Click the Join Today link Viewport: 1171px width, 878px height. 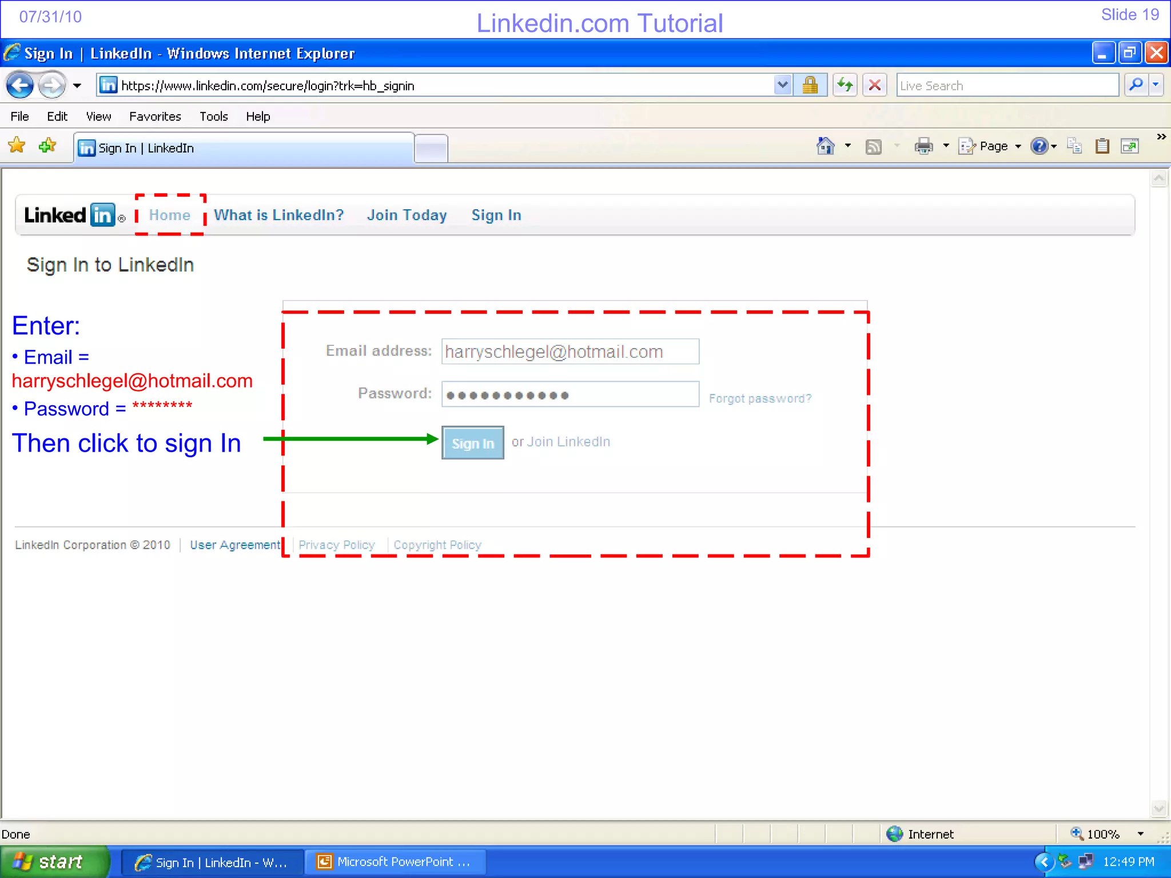(407, 215)
